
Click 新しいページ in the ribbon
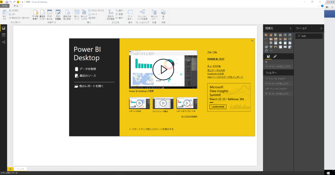(x=77, y=15)
